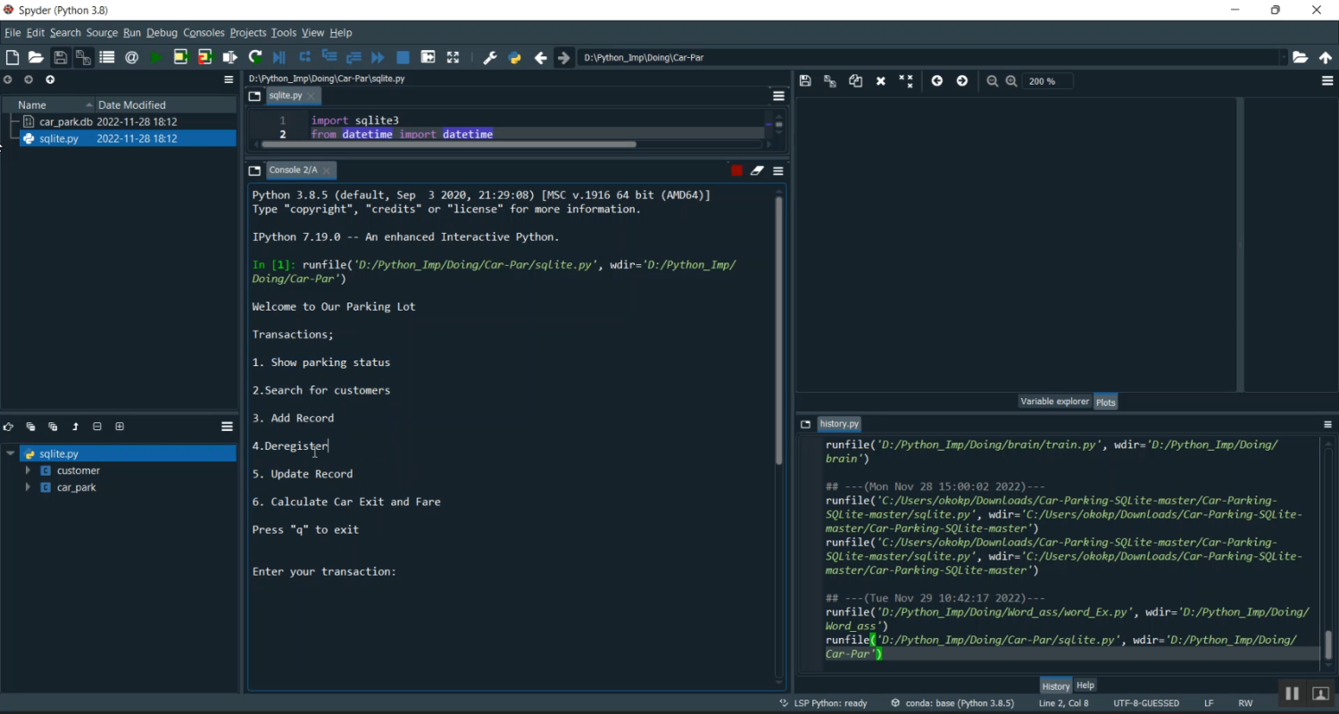Screen dimensions: 1339x714
Task: Click the new file icon in toolbar
Action: (12, 57)
